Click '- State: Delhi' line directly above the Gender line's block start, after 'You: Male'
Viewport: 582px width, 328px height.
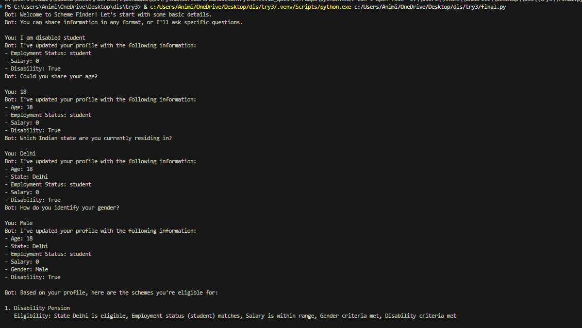point(26,246)
